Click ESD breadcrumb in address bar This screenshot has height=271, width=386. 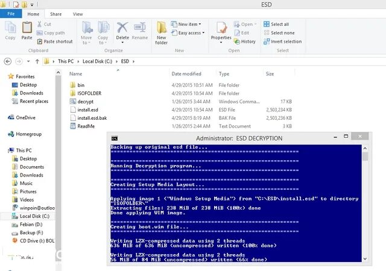[125, 61]
